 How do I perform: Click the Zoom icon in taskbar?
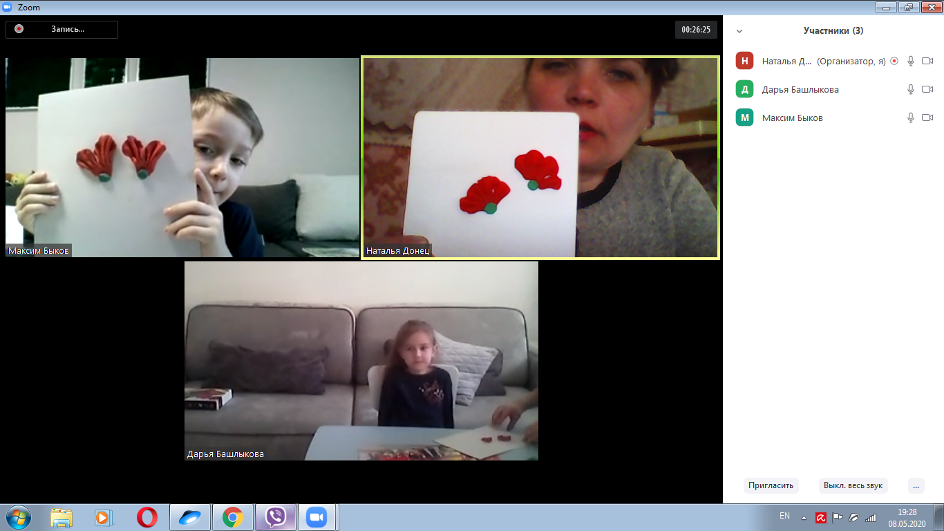tap(317, 517)
